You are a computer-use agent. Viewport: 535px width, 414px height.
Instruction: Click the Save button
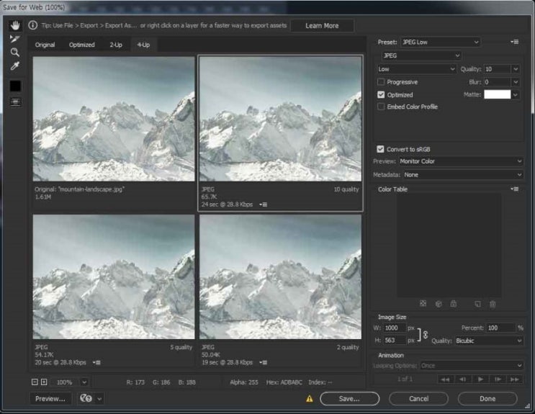(x=349, y=398)
